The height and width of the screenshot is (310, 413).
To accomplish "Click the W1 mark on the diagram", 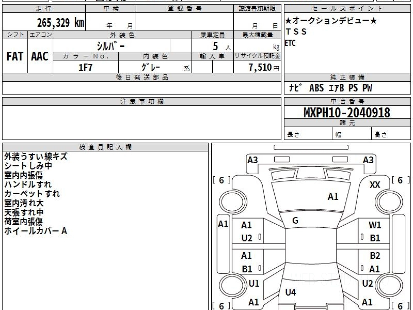I will pos(375,225).
